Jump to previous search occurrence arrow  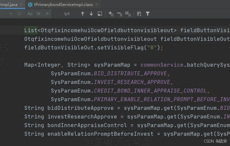pyautogui.click(x=83, y=14)
